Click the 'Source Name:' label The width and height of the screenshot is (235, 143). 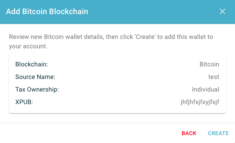(35, 77)
